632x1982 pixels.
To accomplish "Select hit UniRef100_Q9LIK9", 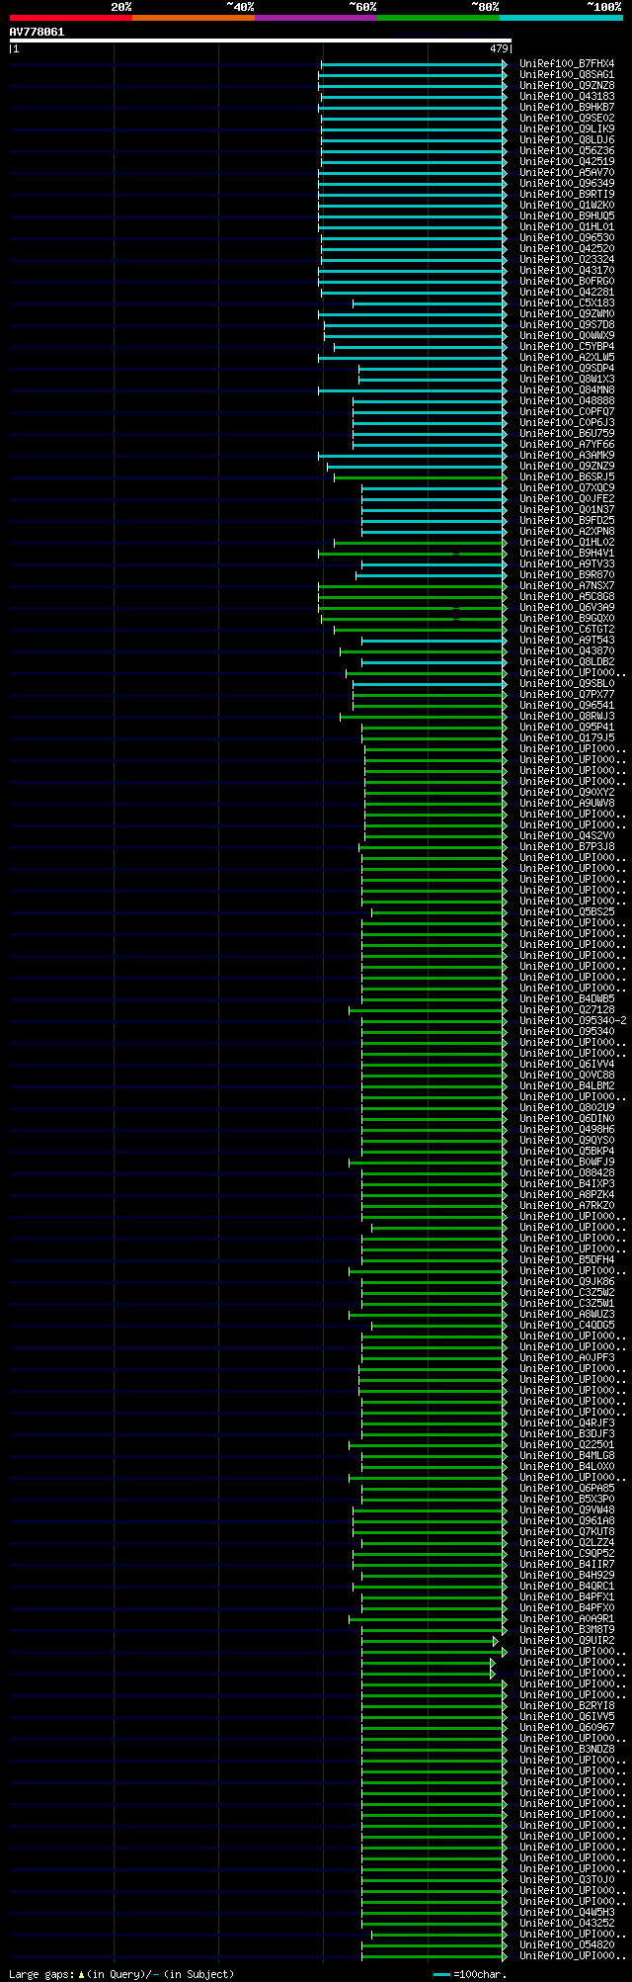I will tap(567, 129).
